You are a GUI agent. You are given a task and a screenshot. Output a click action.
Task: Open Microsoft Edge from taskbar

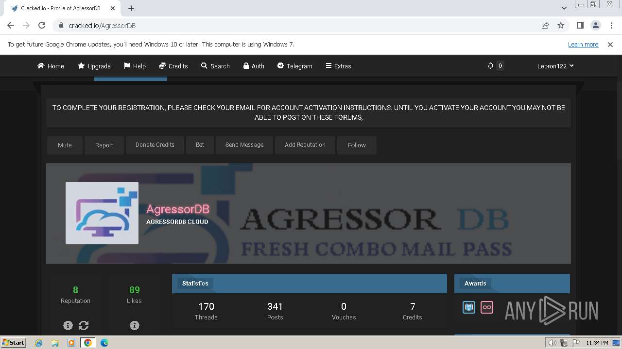click(104, 343)
